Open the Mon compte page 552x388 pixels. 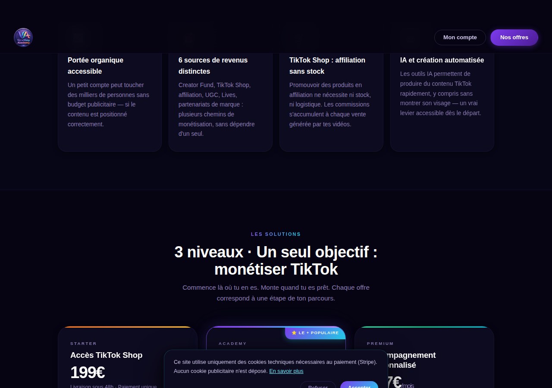[460, 38]
